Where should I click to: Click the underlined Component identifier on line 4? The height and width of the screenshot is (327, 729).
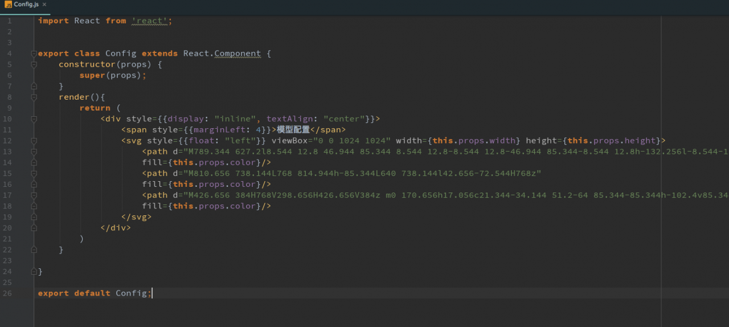point(237,54)
